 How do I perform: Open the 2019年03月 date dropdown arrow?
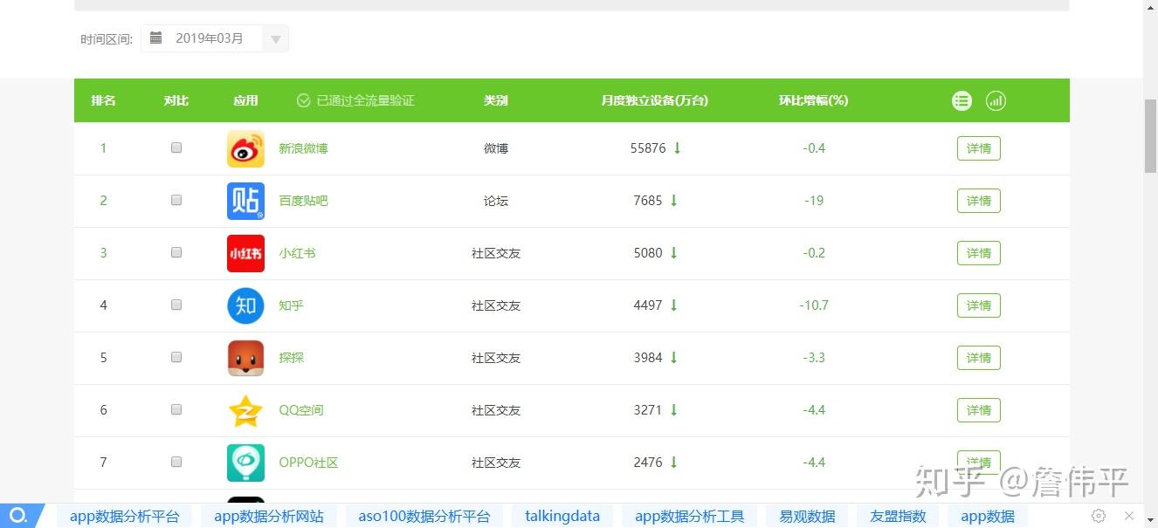[276, 38]
